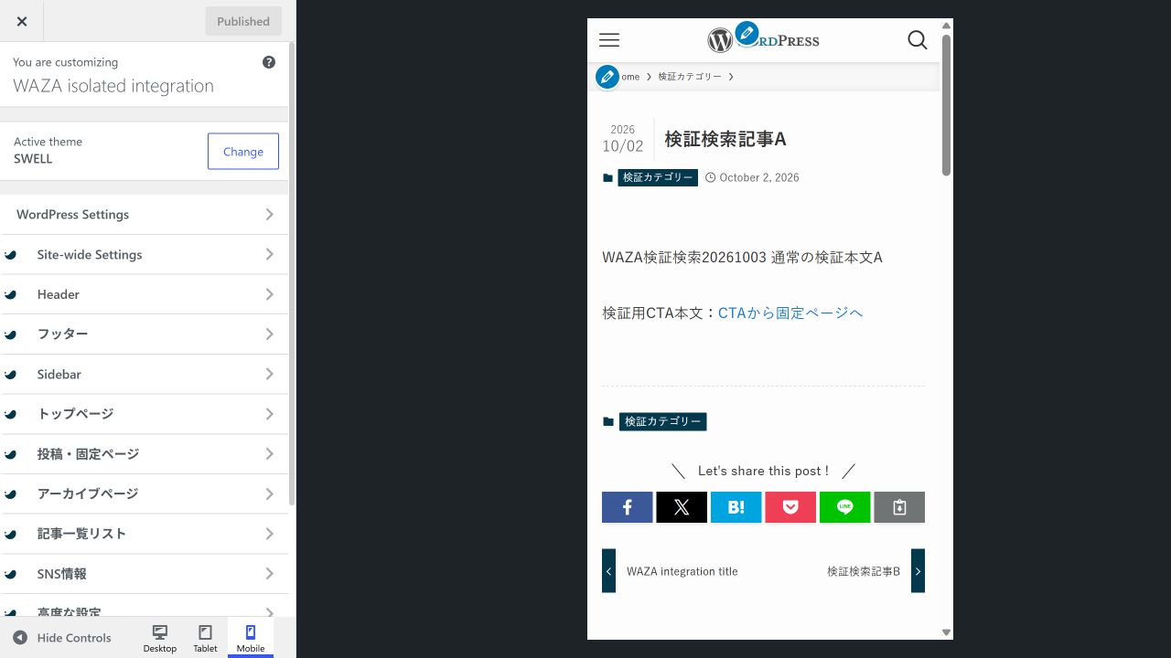Open next post 検証検索記事B
This screenshot has height=658, width=1171.
(864, 571)
